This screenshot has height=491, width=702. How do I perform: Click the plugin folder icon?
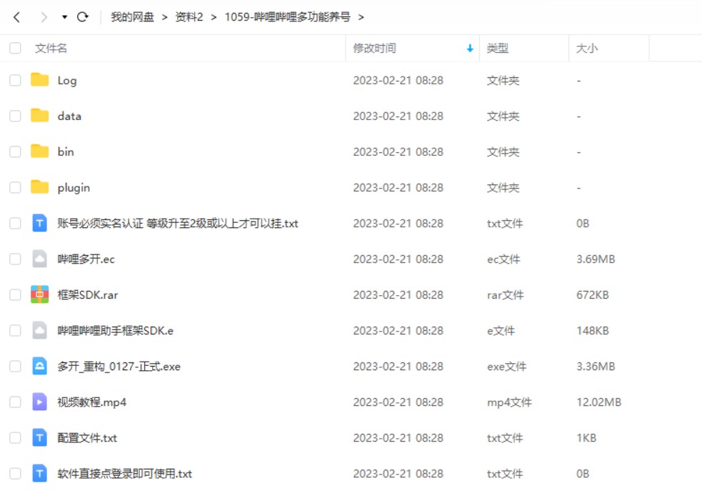pyautogui.click(x=39, y=187)
